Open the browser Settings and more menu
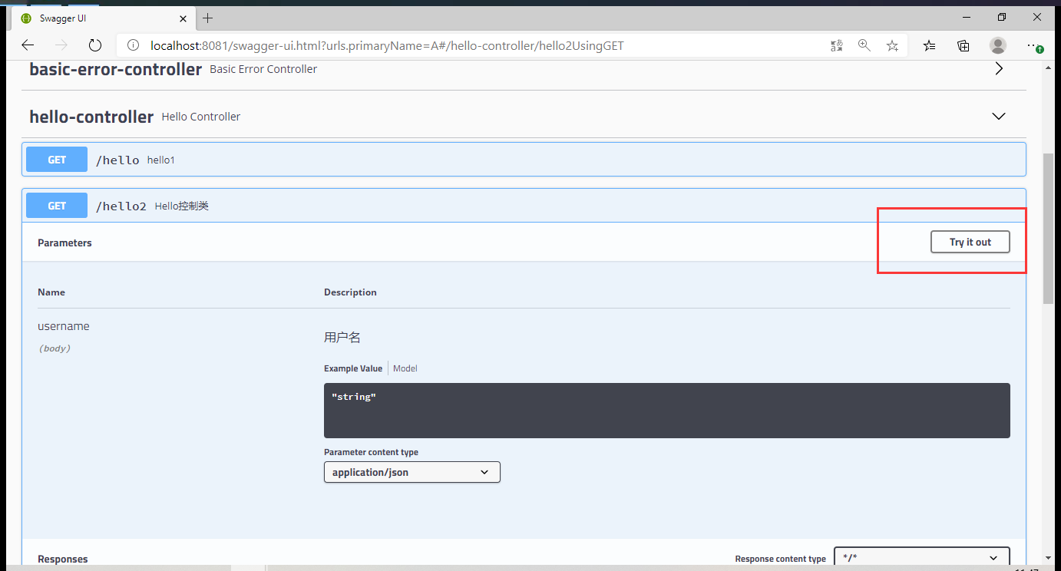1061x571 pixels. tap(1034, 46)
